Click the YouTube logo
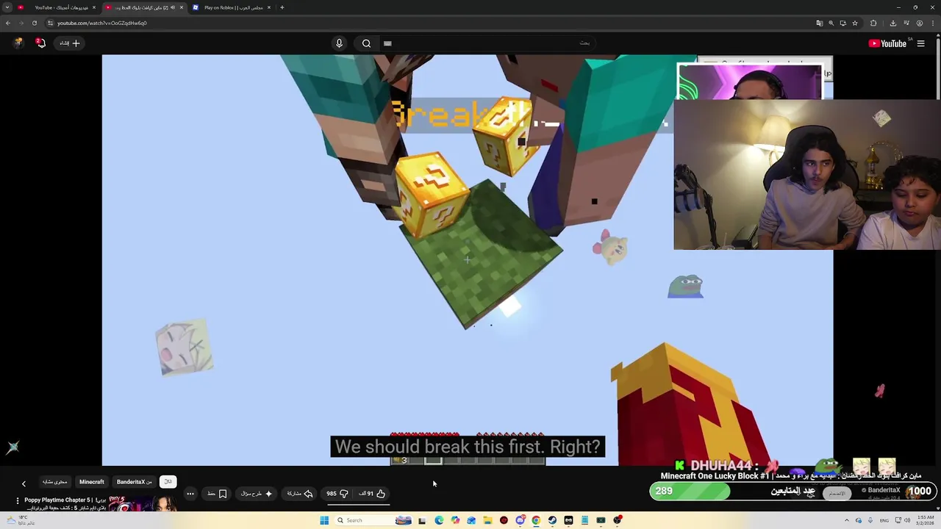Screen dimensions: 941x529 (887, 43)
